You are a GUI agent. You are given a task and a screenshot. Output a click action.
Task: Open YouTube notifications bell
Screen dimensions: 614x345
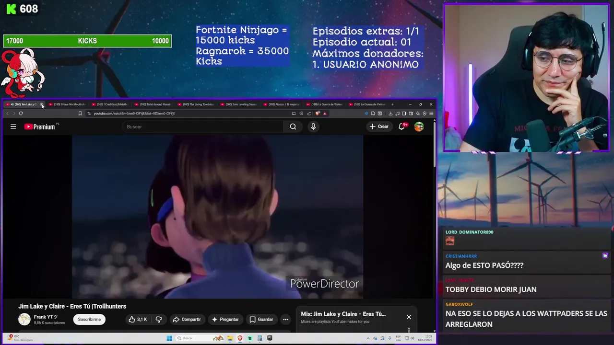[x=402, y=126]
